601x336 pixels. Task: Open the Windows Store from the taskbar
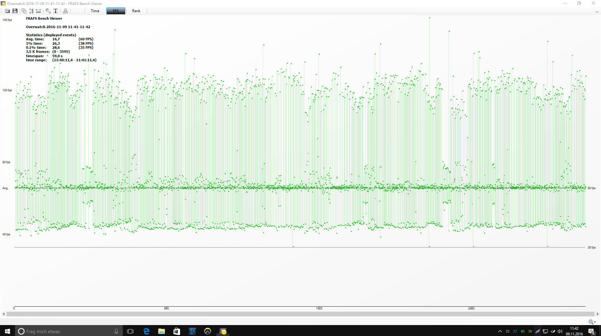(x=177, y=331)
